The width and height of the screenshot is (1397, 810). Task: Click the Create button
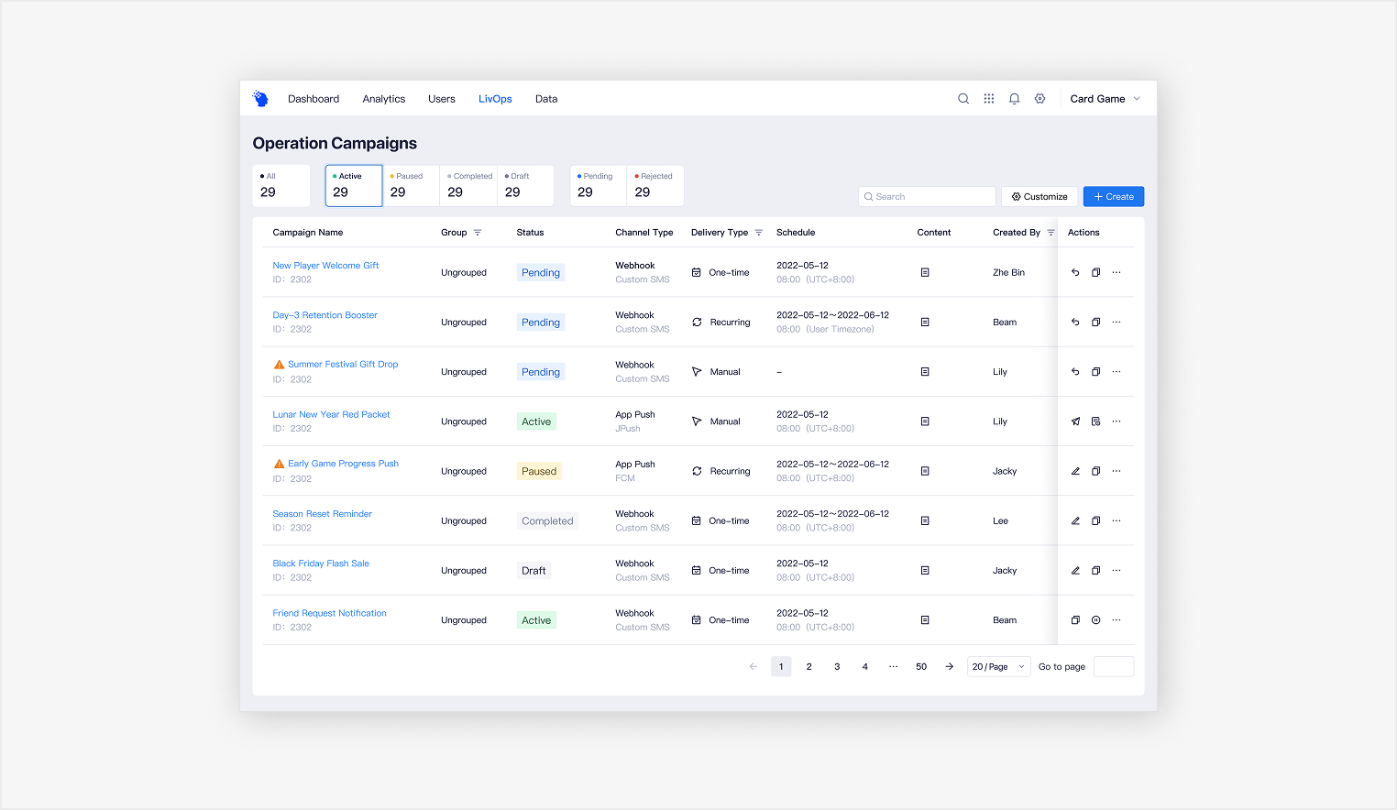click(x=1114, y=197)
